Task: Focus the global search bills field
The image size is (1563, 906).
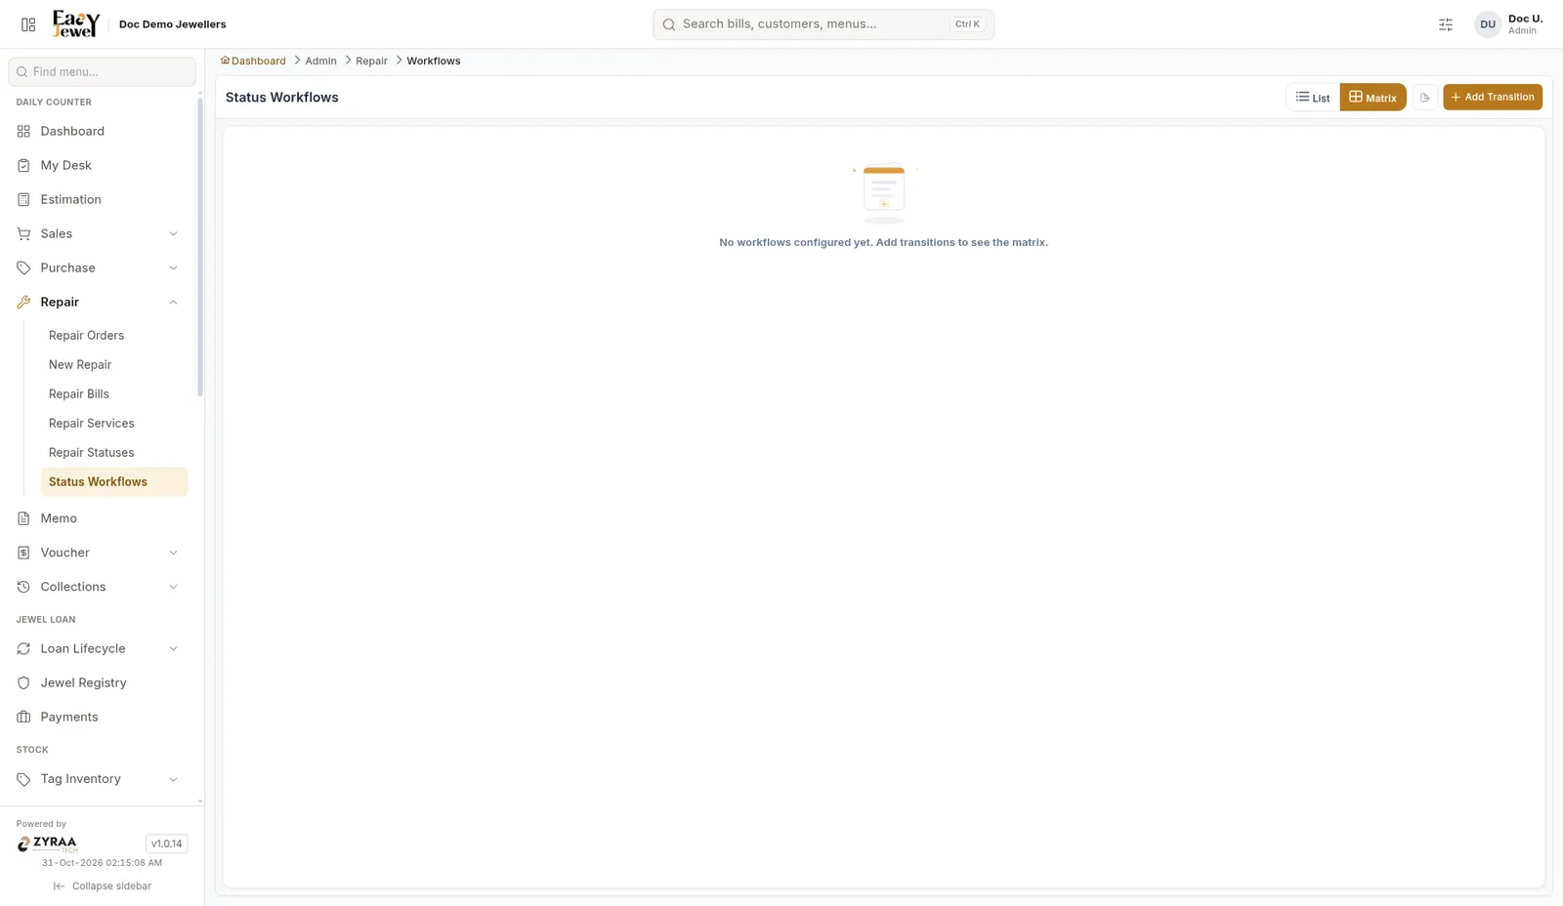Action: [824, 24]
